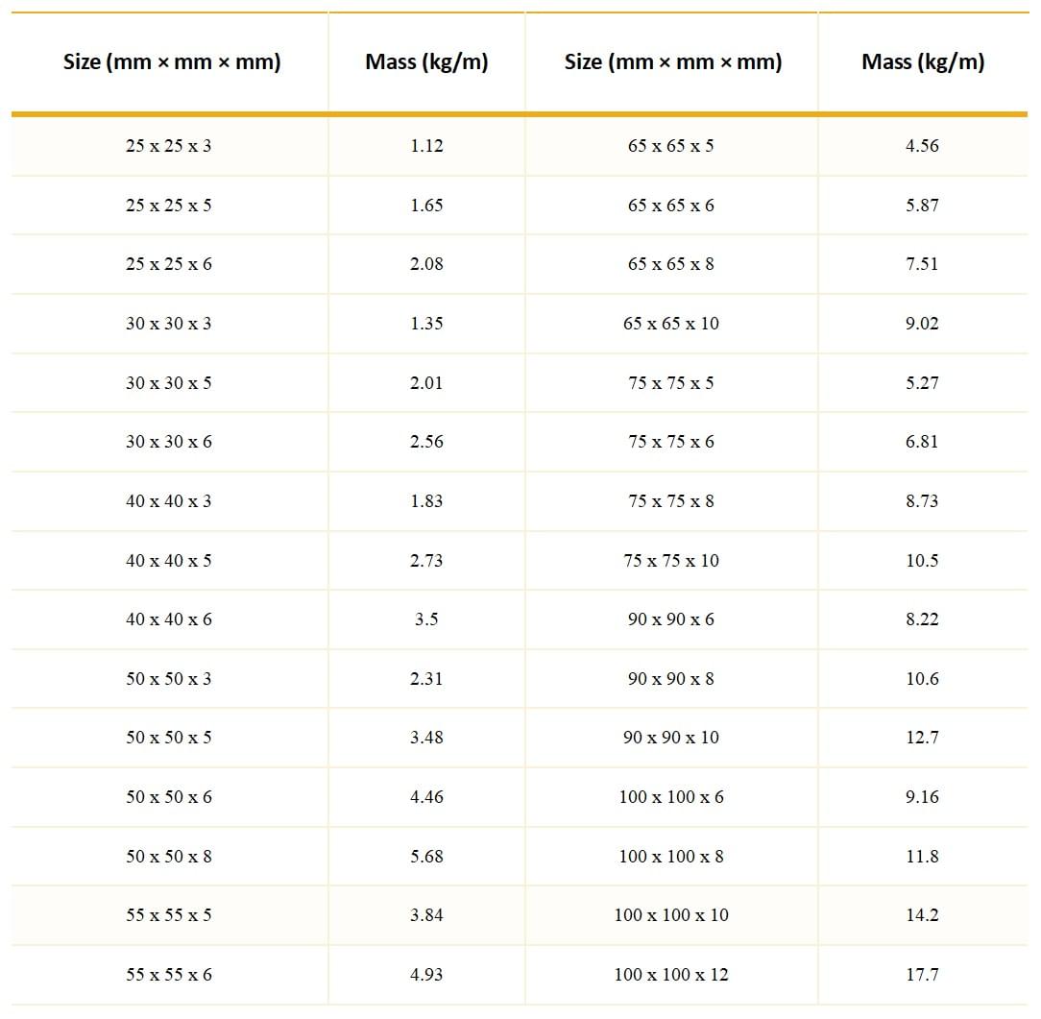1041x1019 pixels.
Task: Select the 2.56 mass value
Action: pyautogui.click(x=426, y=442)
